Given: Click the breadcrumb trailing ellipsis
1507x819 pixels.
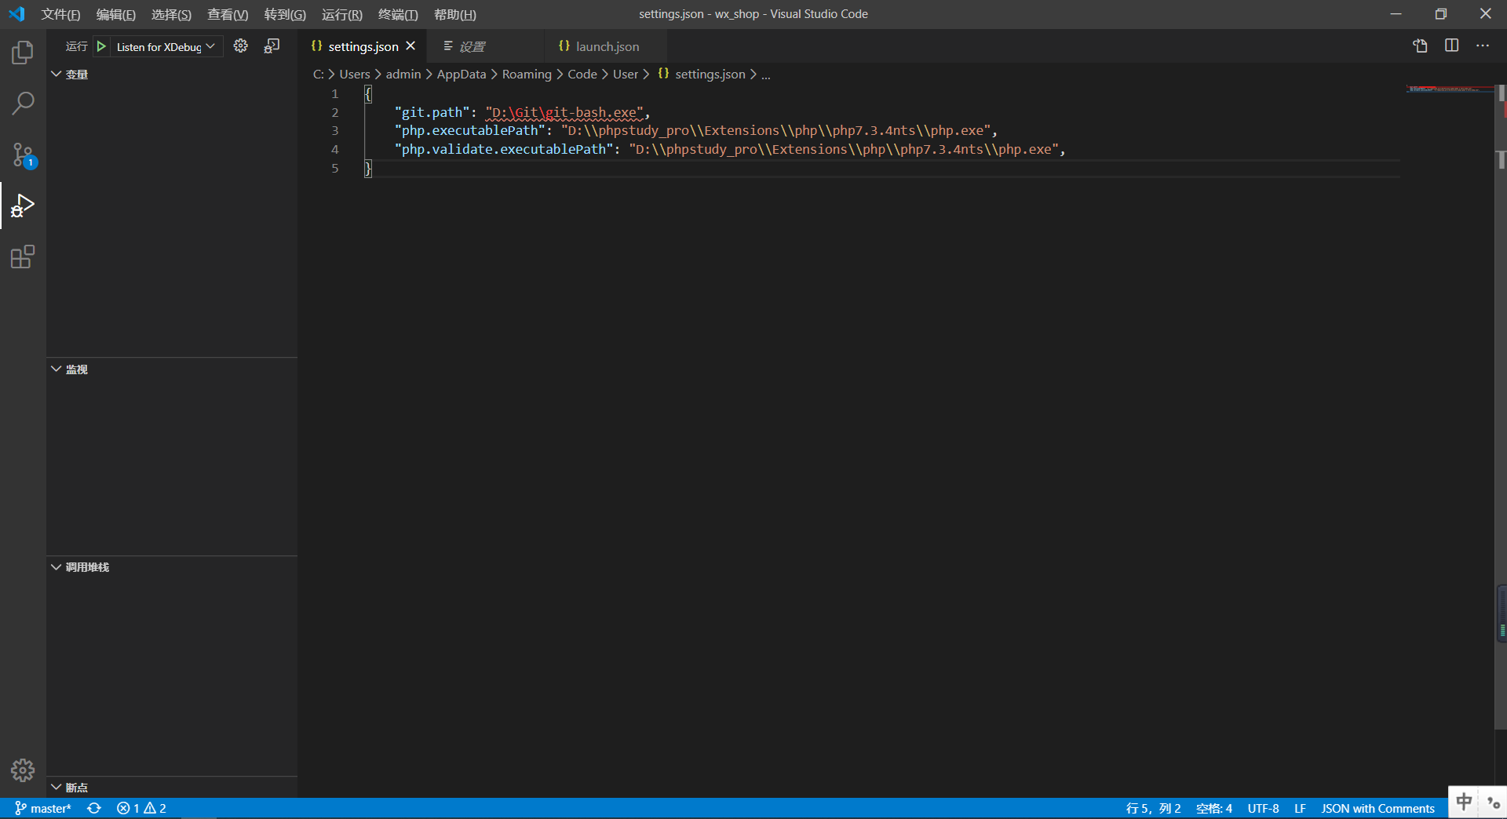Looking at the screenshot, I should (x=766, y=75).
